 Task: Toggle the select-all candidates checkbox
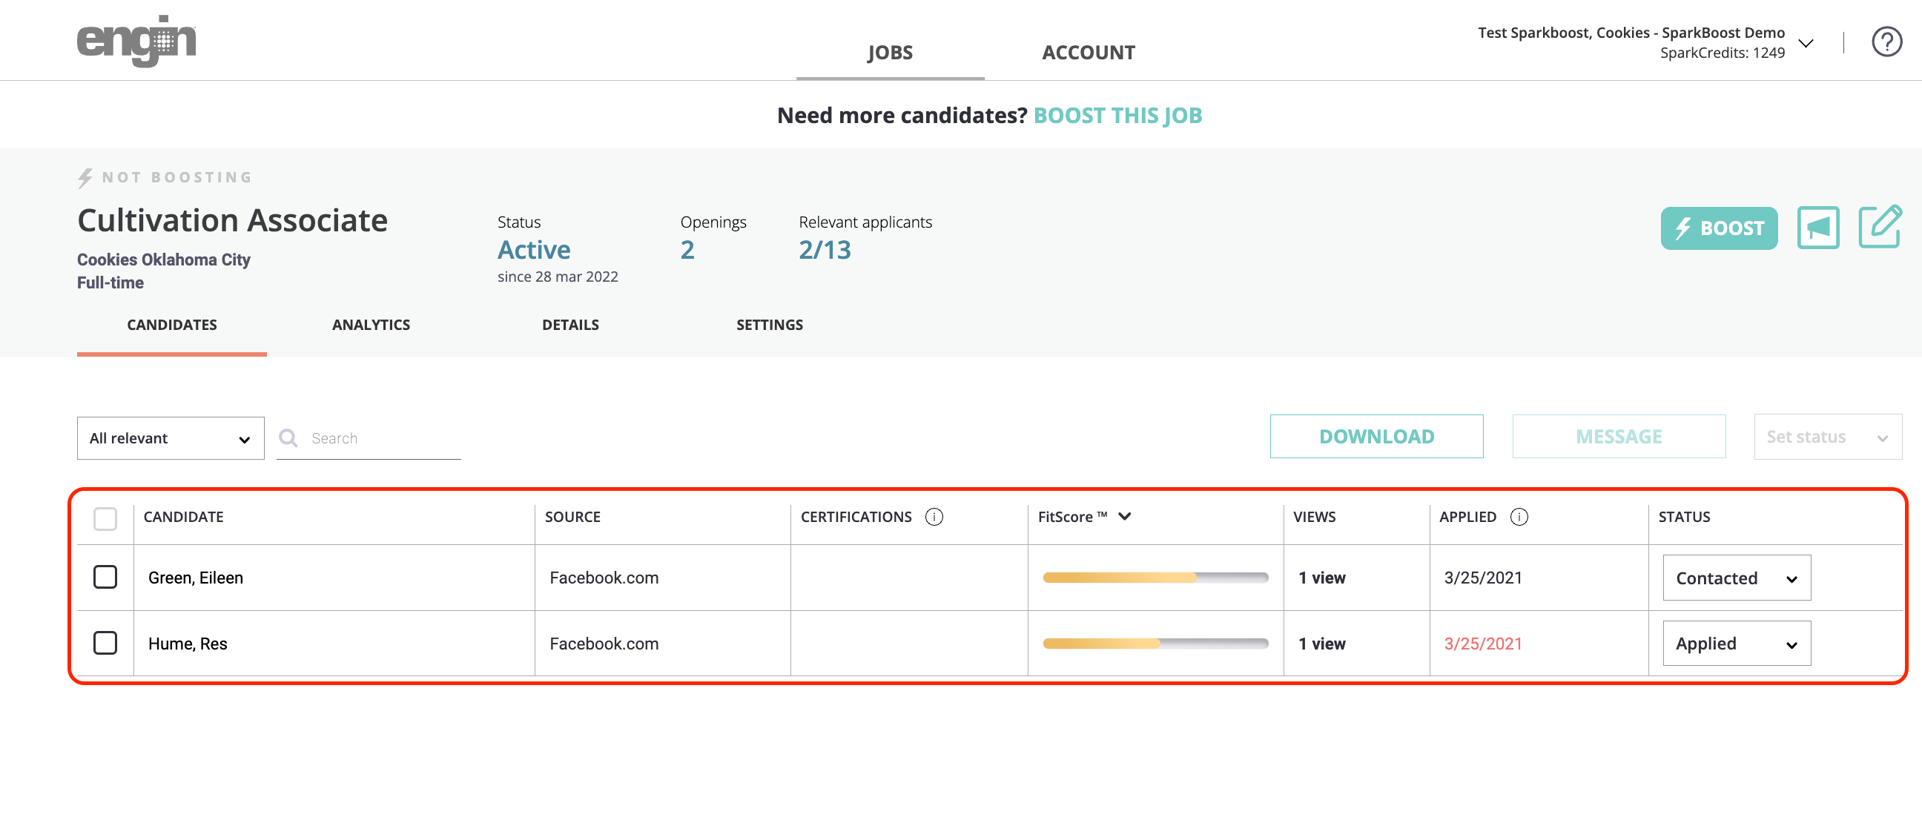pyautogui.click(x=105, y=518)
